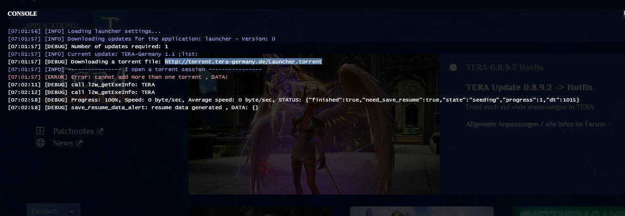Click the external-link icon after News
625x216 pixels.
[79, 143]
